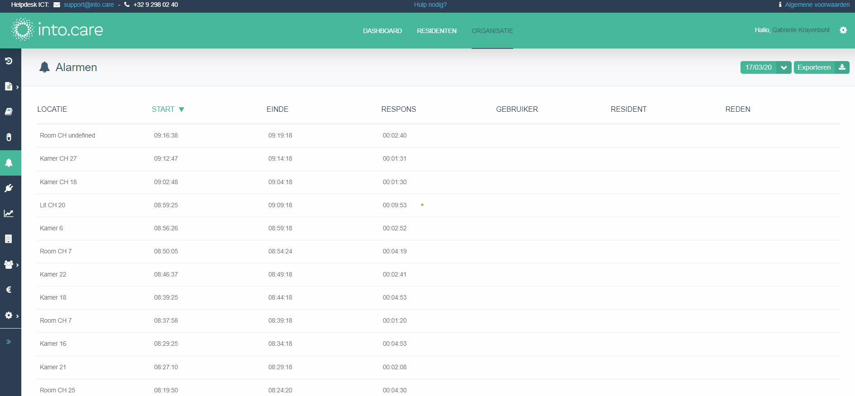Open the users group sidebar icon
Screen dimensions: 855x396
(x=9, y=265)
